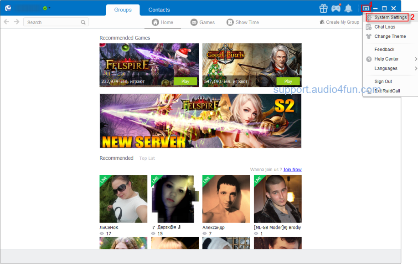
Task: Expand the Languages submenu
Action: 390,68
